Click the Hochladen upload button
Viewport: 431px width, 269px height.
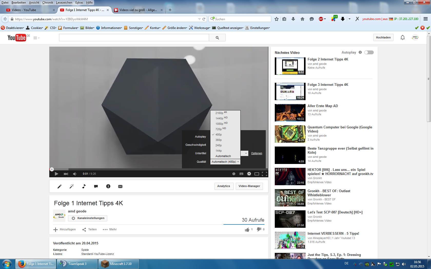383,38
